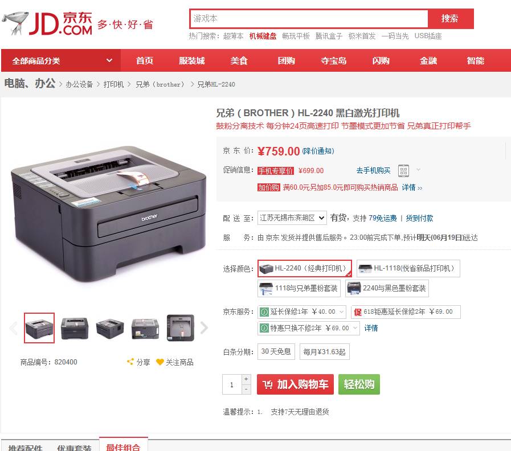Choose 2240与黑色墨粉套装 bundle option
The image size is (511, 451).
pos(387,288)
